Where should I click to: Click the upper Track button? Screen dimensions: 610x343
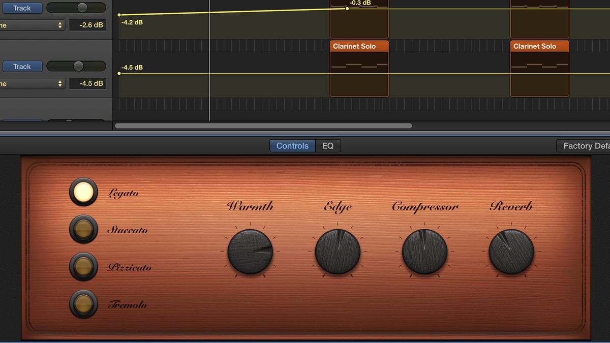coord(22,8)
